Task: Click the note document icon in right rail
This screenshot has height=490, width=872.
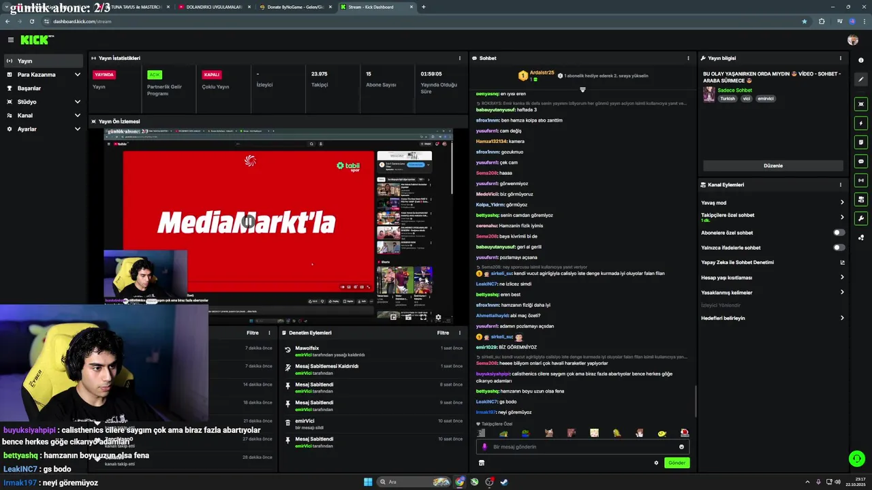Action: [x=861, y=142]
